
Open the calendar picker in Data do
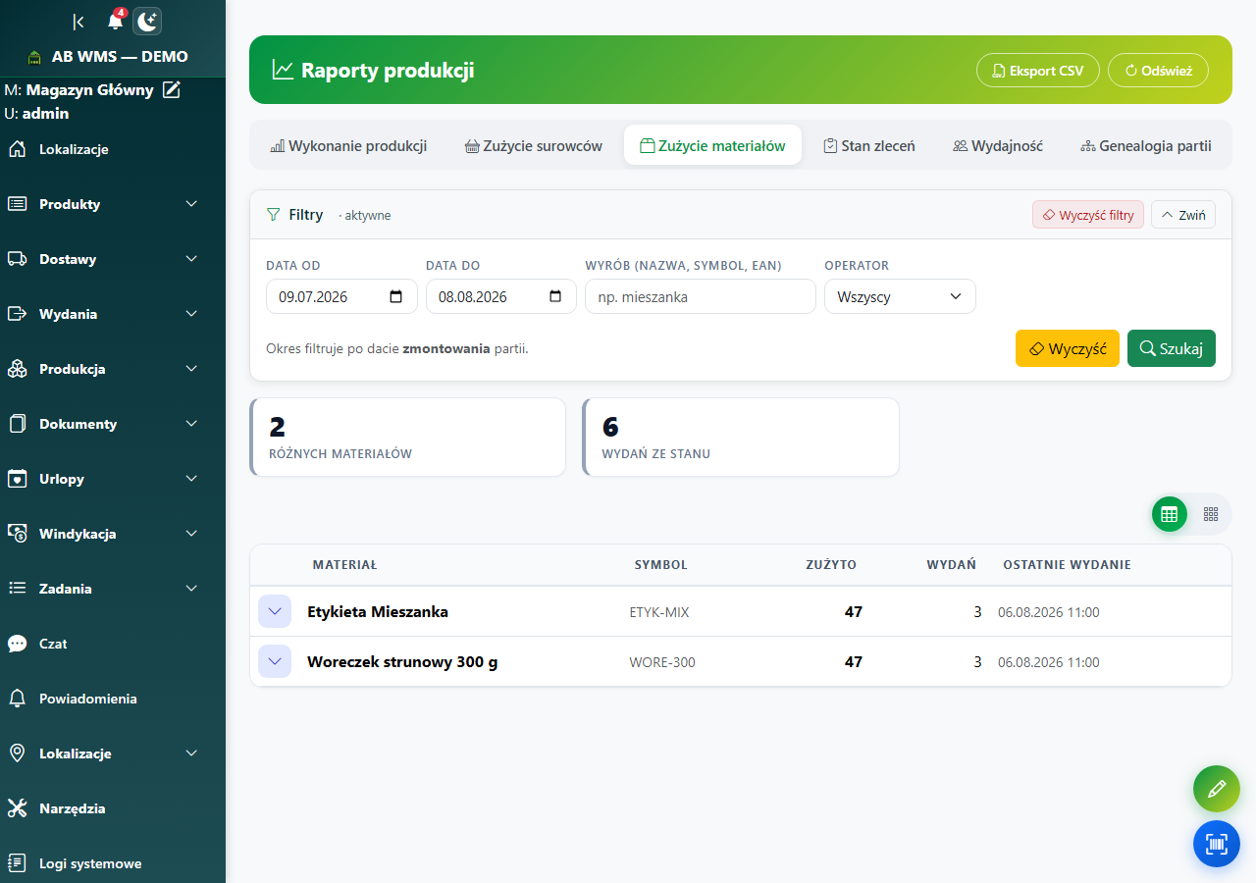[x=555, y=297]
